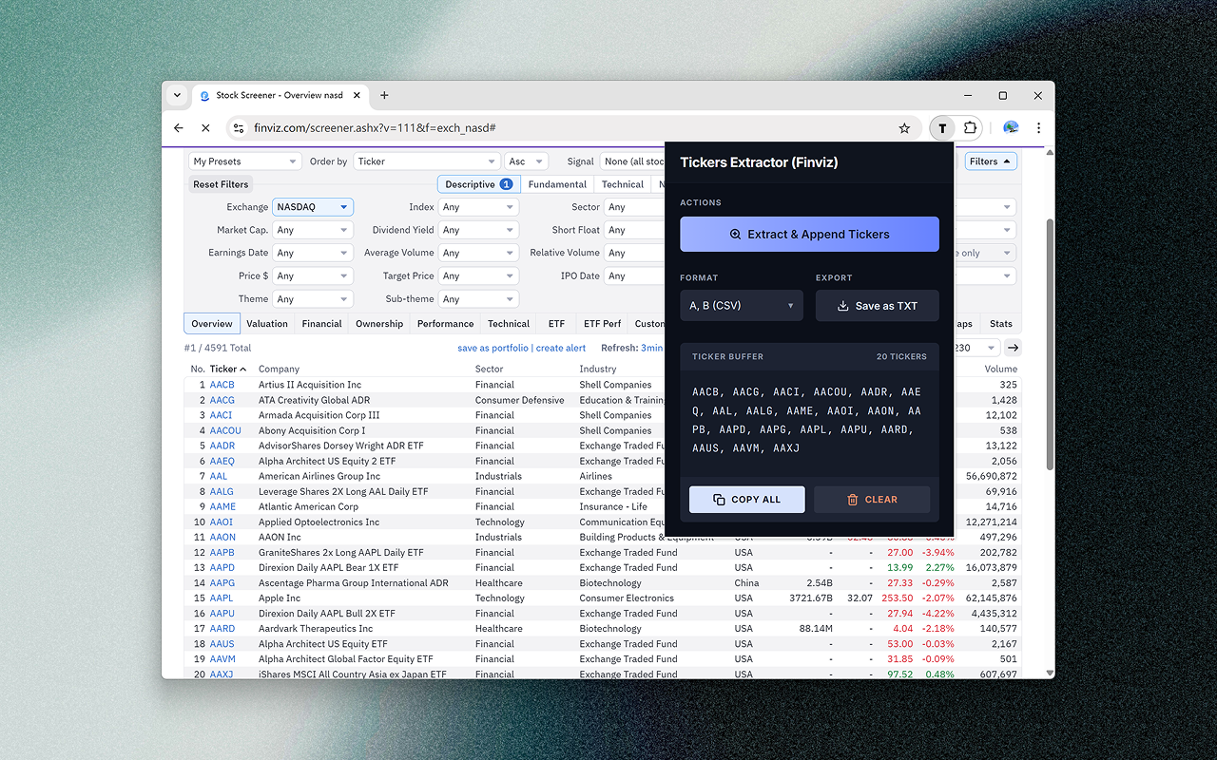Open the Theme filter dropdown
The height and width of the screenshot is (760, 1217).
(313, 299)
